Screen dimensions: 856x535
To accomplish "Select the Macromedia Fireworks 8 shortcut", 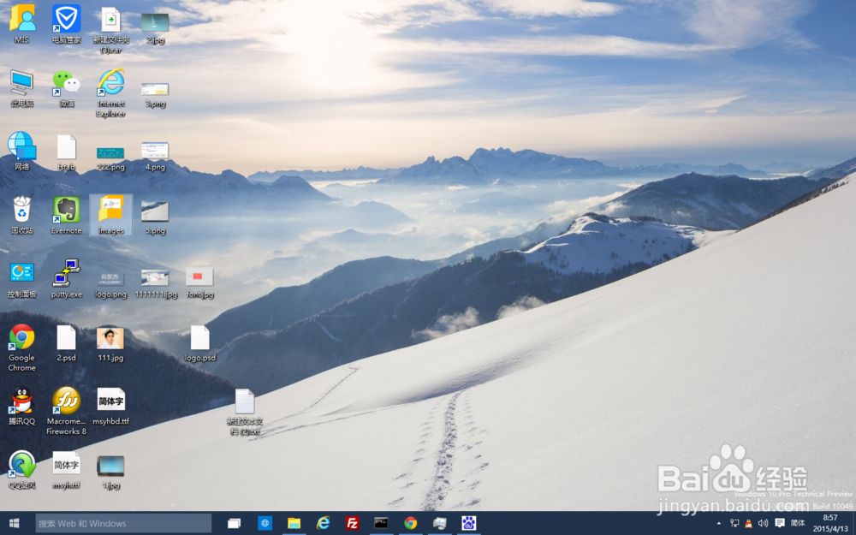I will tap(67, 411).
